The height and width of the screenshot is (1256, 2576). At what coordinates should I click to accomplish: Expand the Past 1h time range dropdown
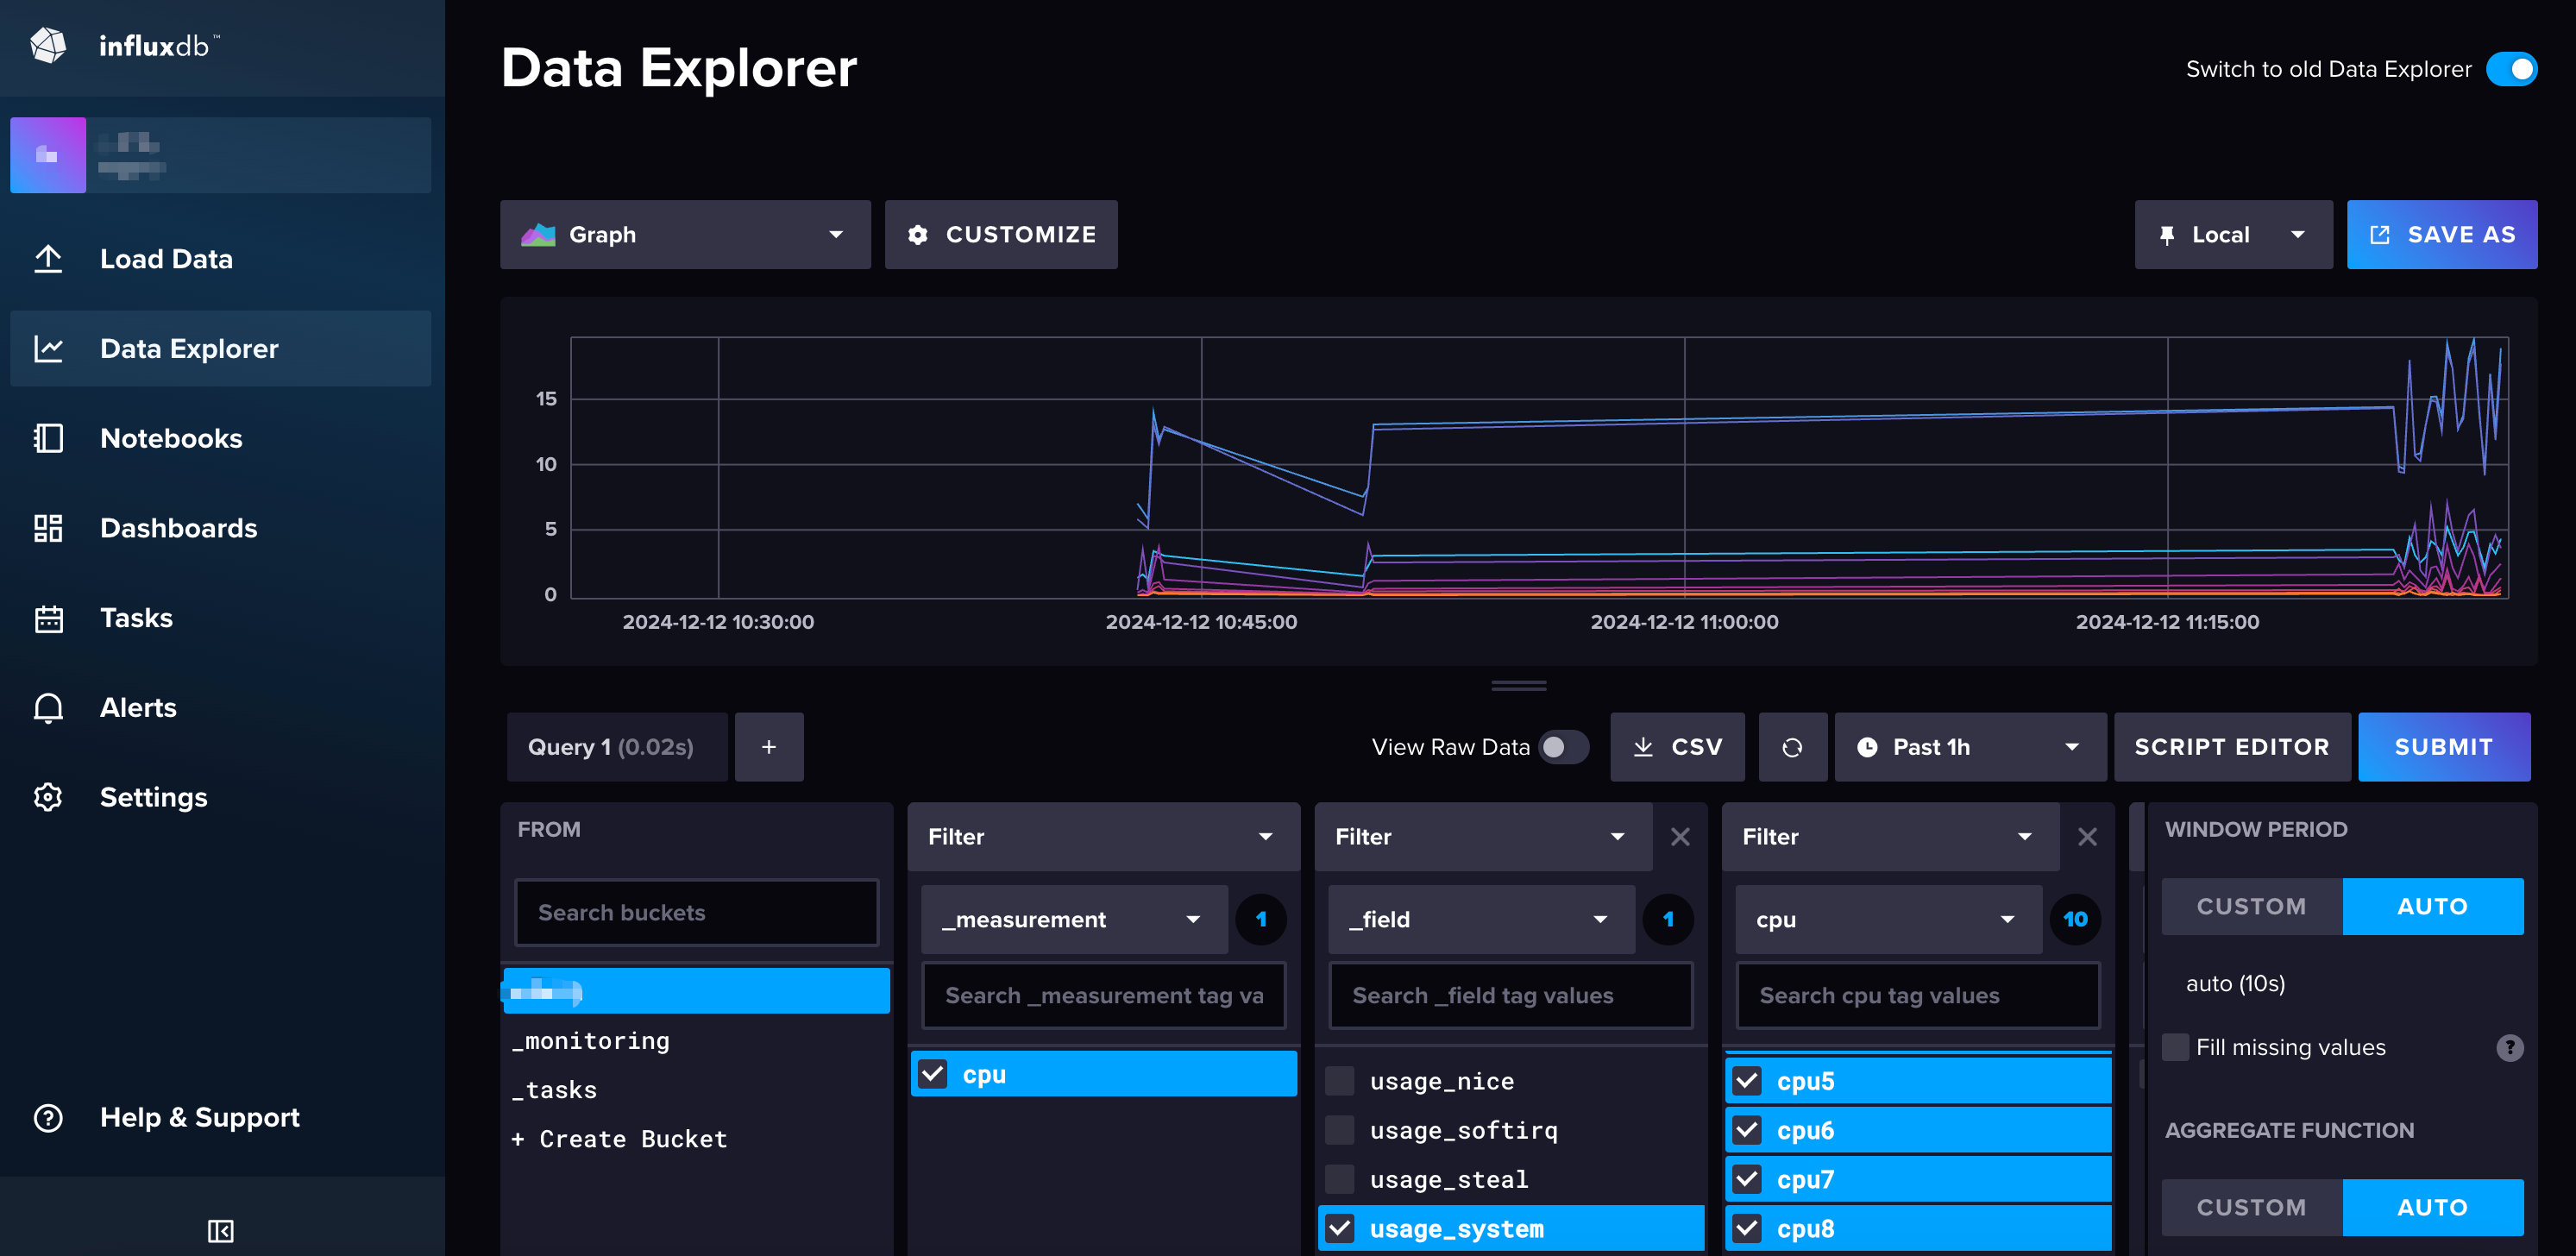pyautogui.click(x=1969, y=747)
